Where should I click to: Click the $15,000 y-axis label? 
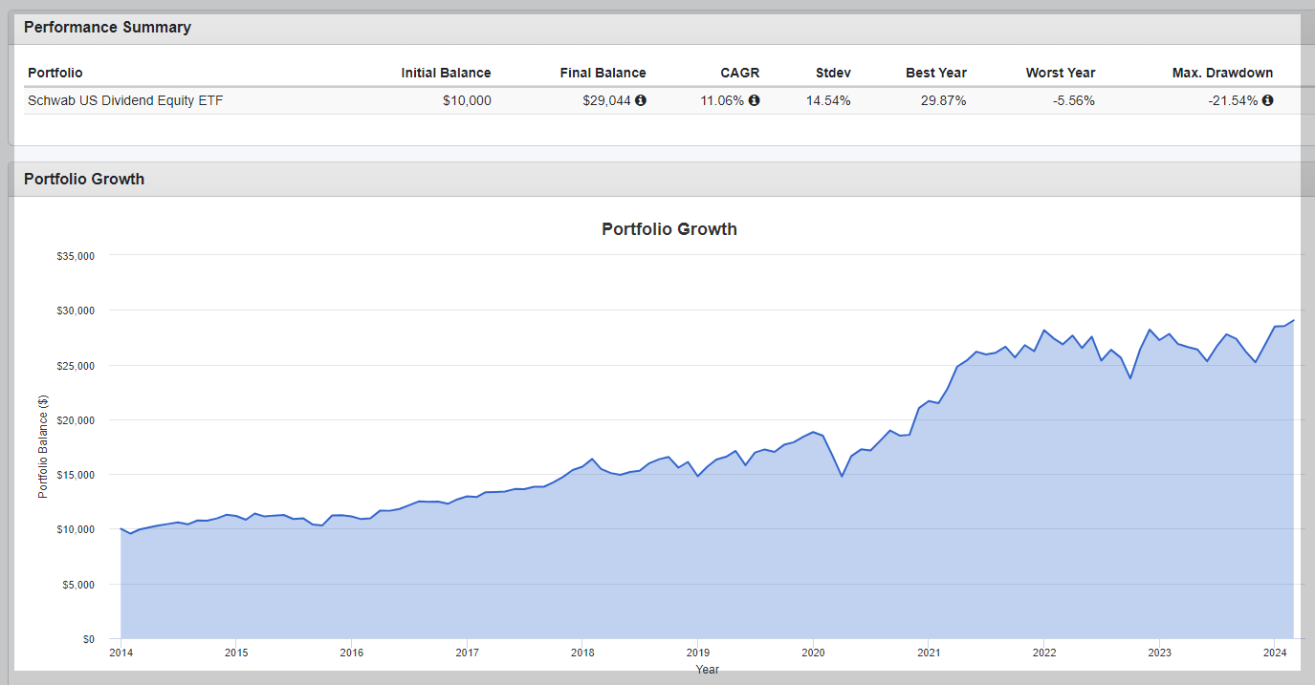tap(75, 475)
